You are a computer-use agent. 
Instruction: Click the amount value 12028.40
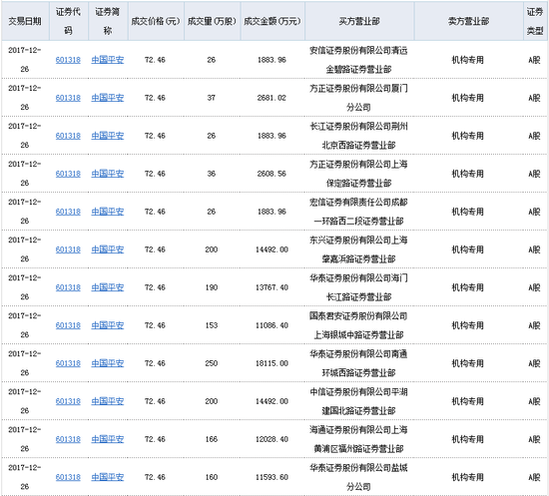pos(272,439)
